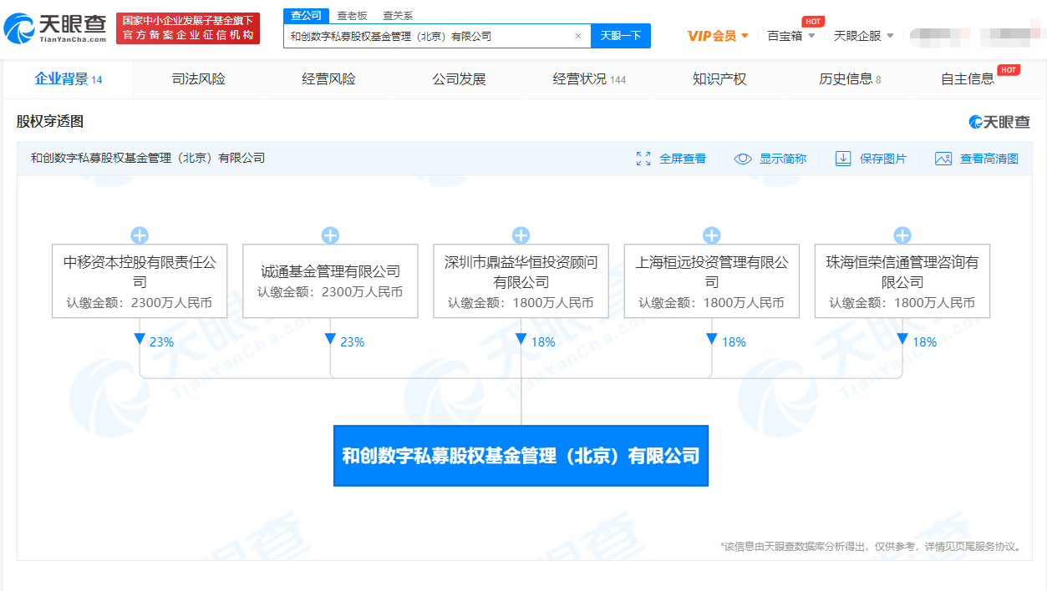Viewport: 1047px width, 591px height.
Task: Toggle 显示简称 eye icon for short names
Action: coord(743,159)
